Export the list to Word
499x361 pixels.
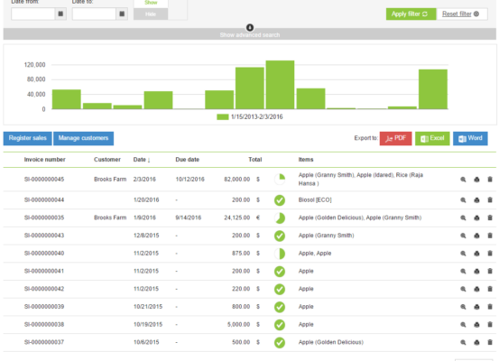[x=470, y=138]
